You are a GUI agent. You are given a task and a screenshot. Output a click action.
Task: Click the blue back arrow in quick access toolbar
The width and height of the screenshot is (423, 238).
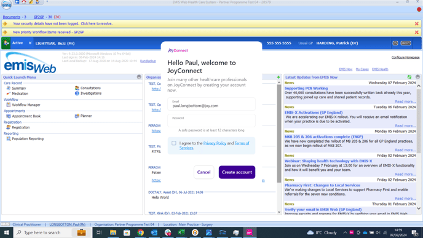point(17,2)
